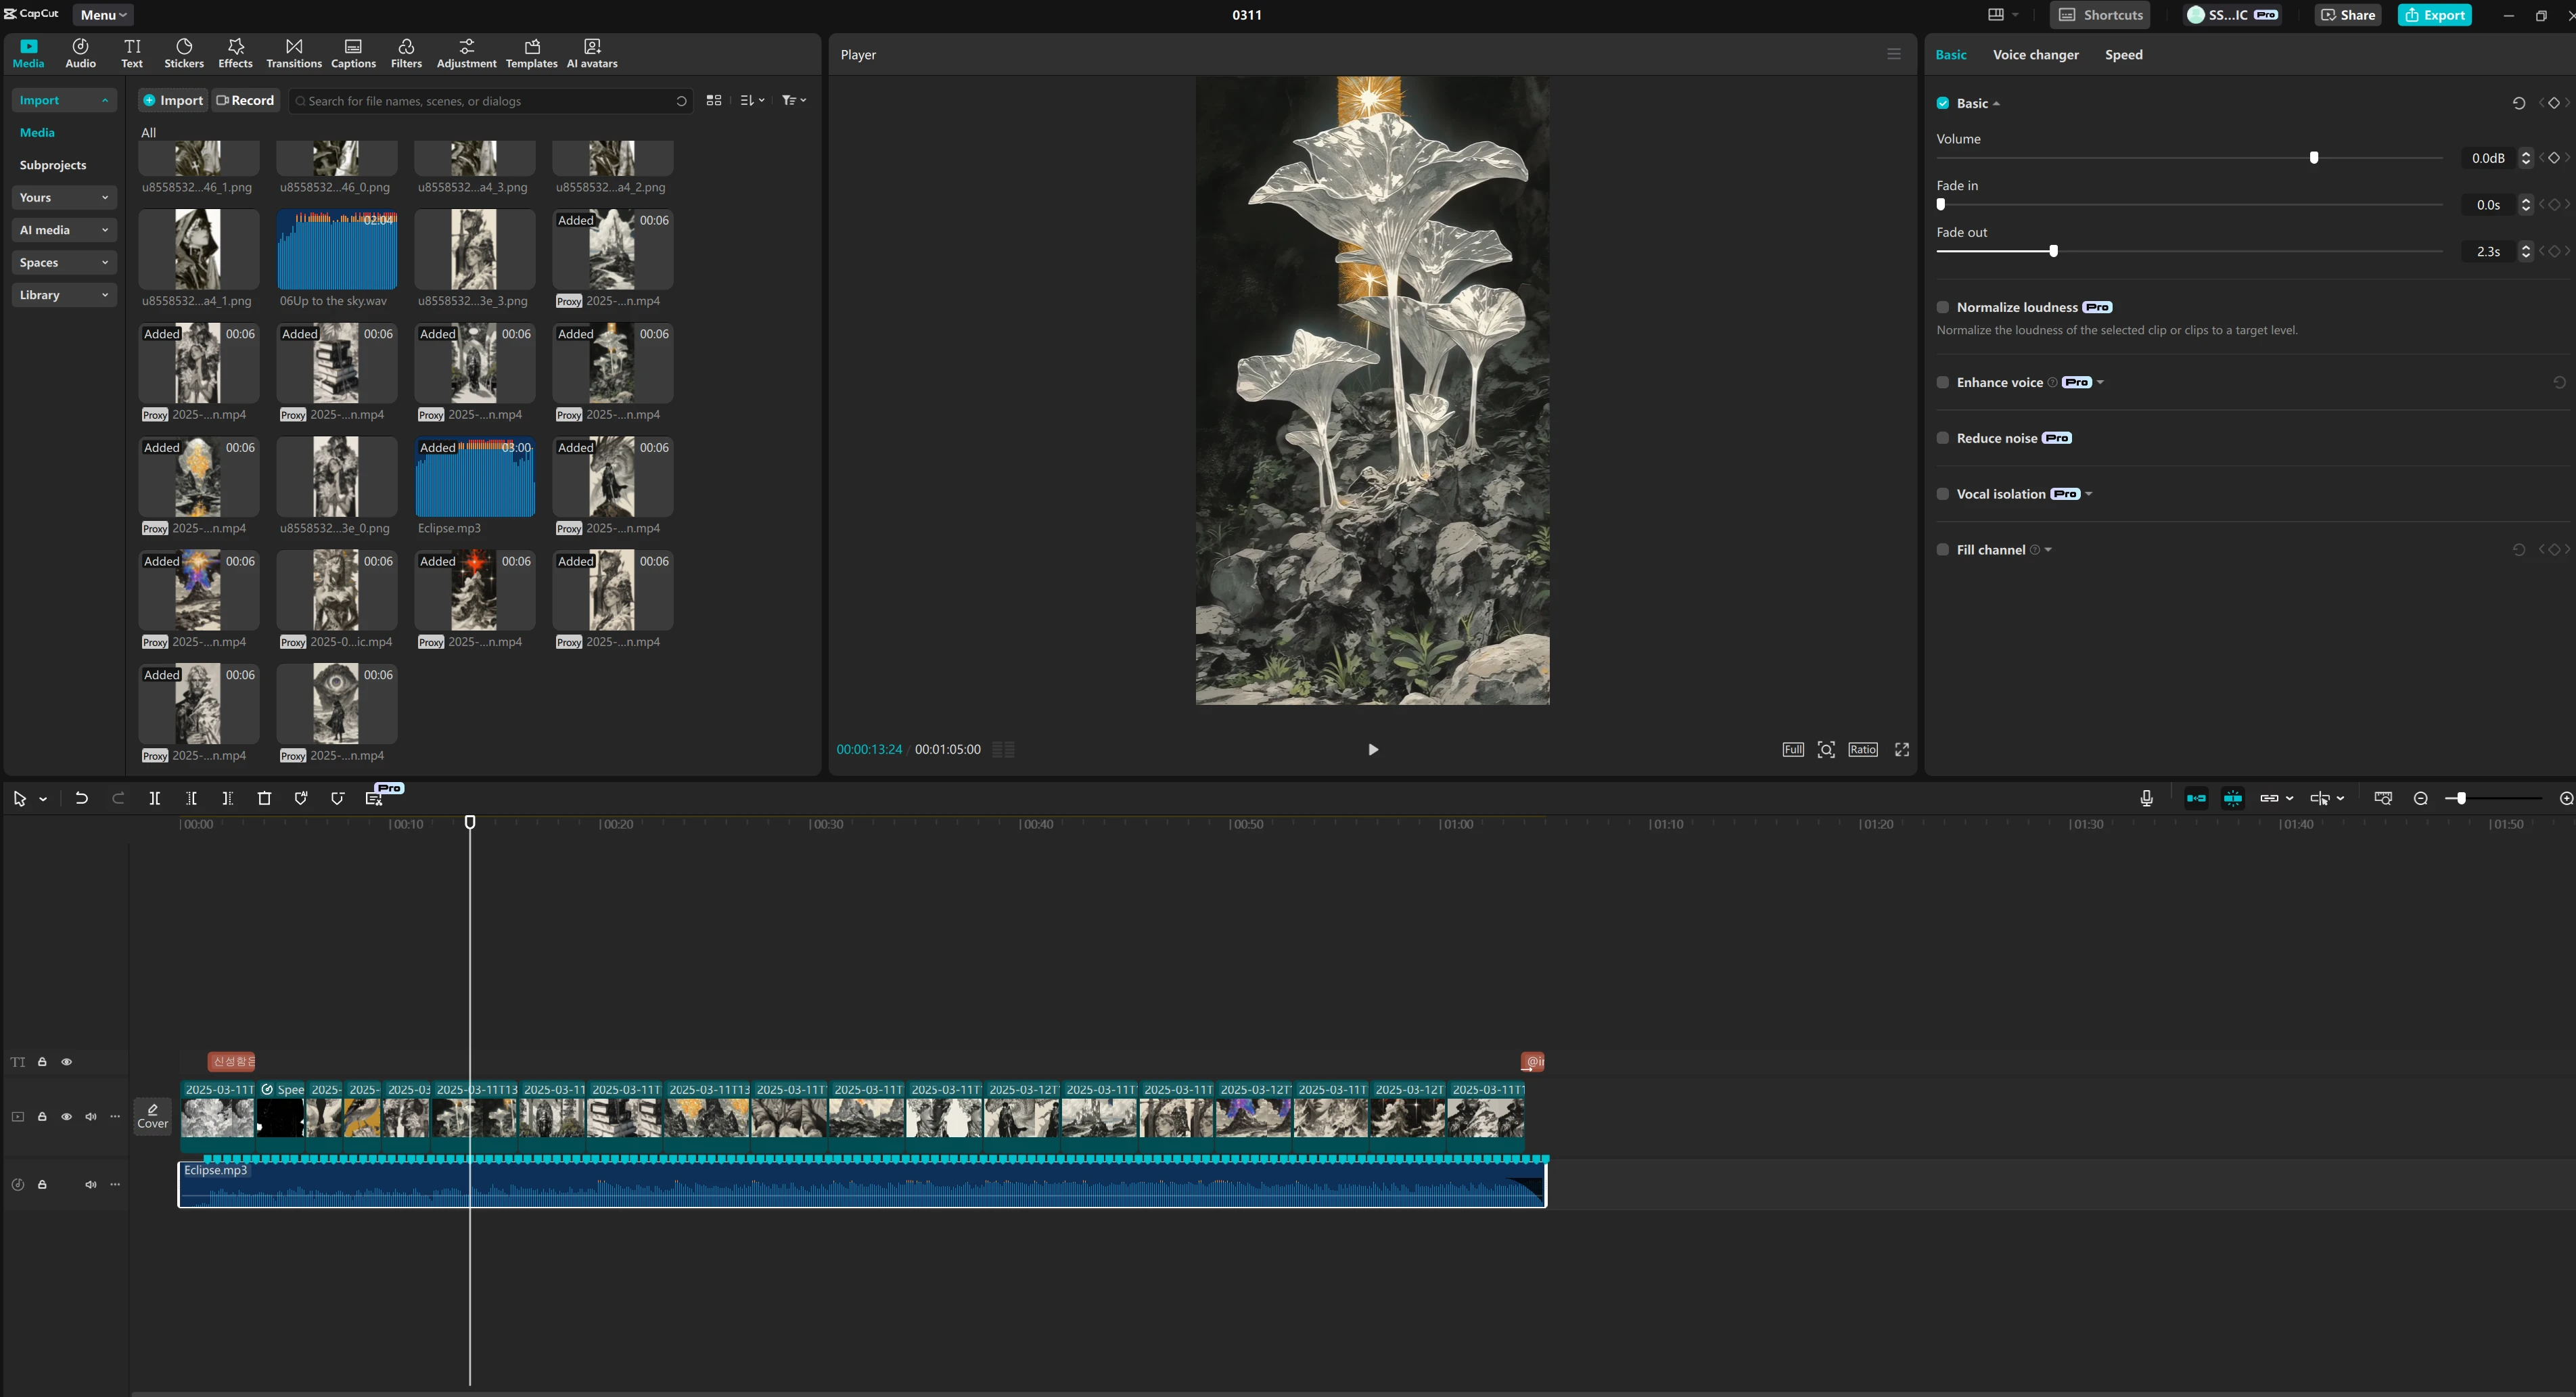Undo the last timeline action
The image size is (2576, 1397).
pyautogui.click(x=82, y=798)
